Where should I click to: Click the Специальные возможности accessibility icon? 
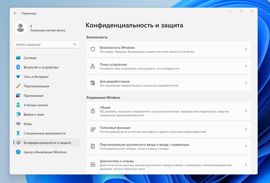coord(18,133)
